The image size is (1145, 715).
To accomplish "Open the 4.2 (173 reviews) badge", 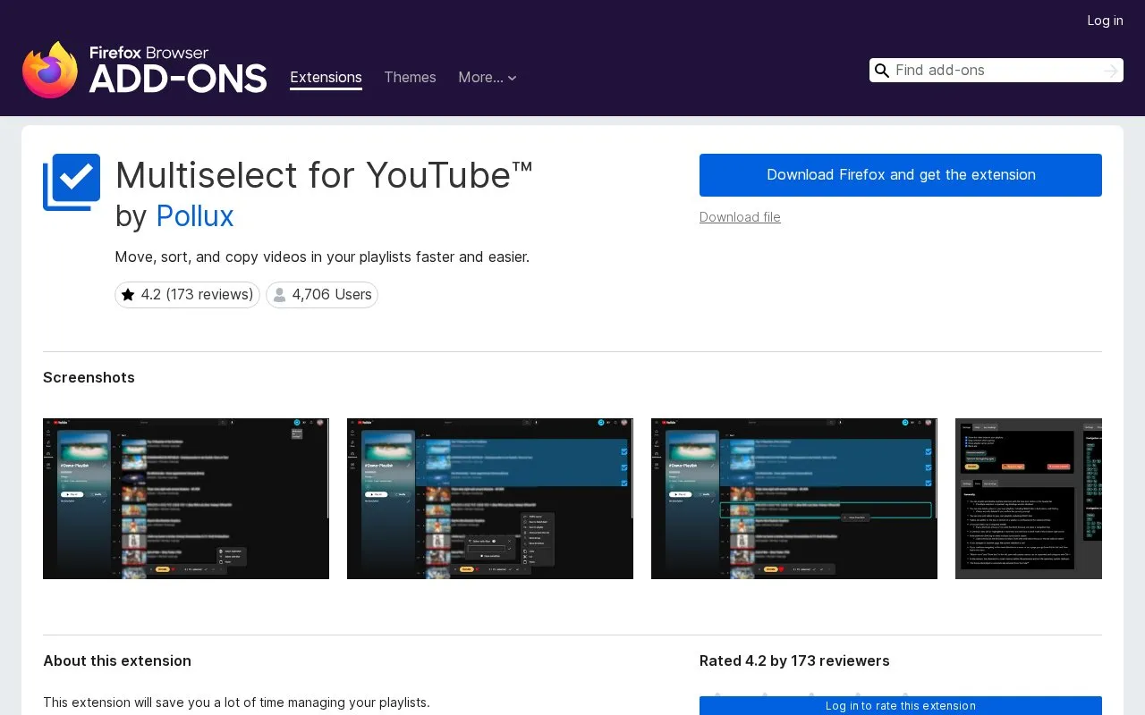I will (x=187, y=295).
